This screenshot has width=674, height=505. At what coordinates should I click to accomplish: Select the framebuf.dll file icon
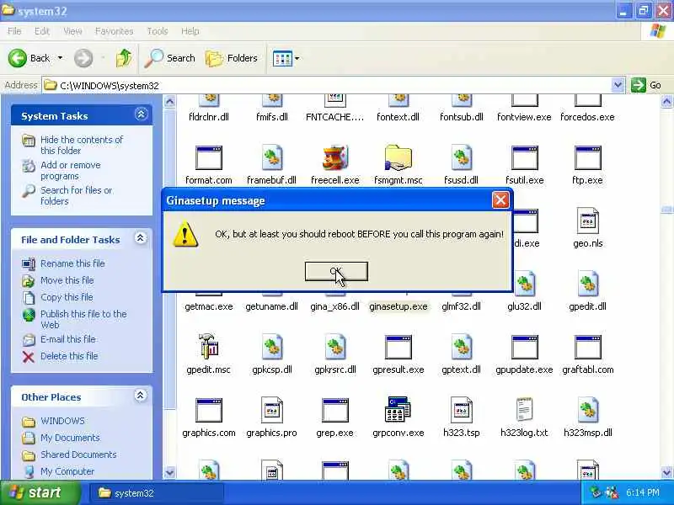point(271,157)
